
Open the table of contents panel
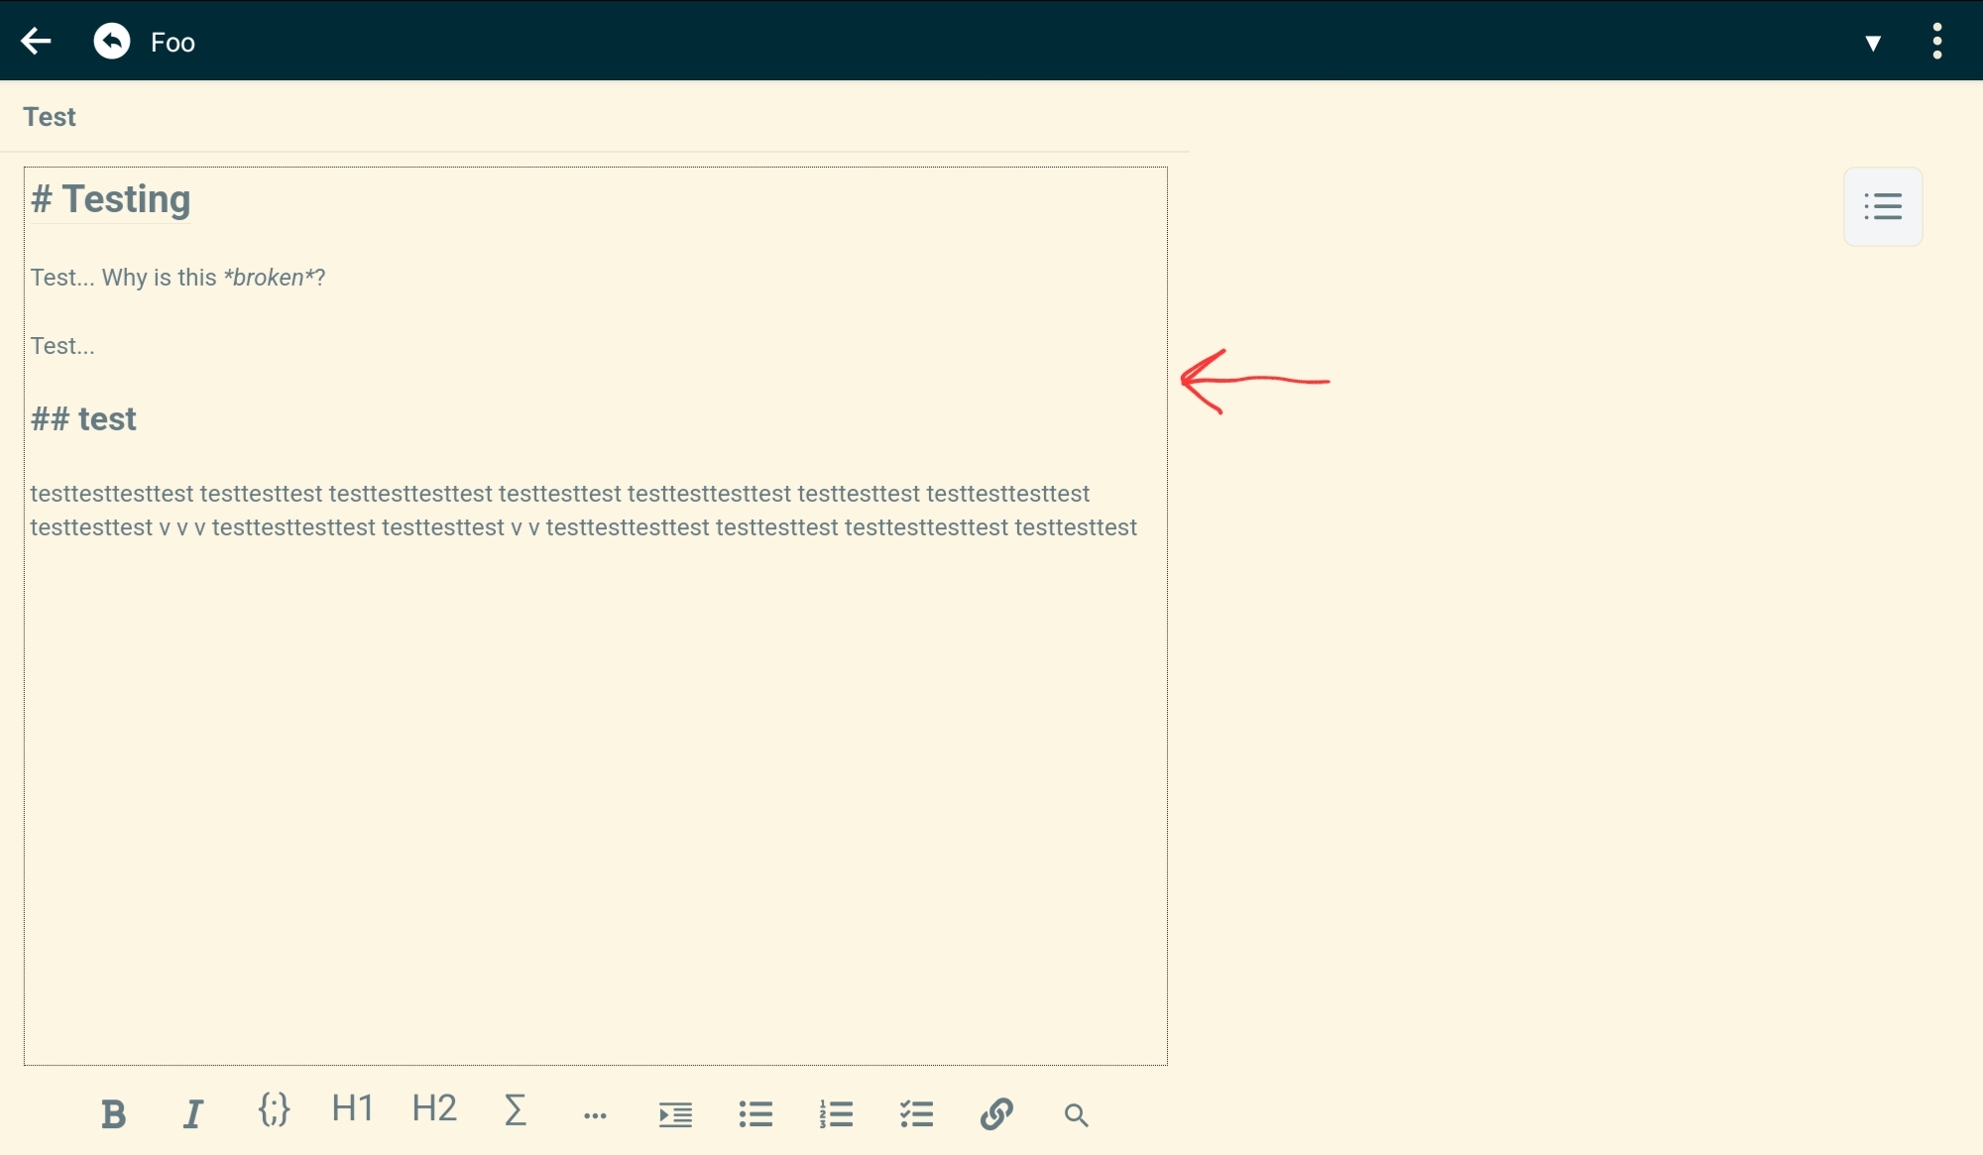click(1883, 205)
